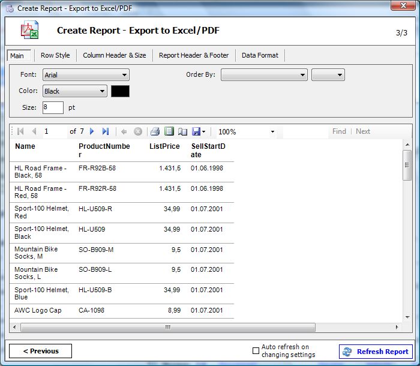Click product number HL-U509-B
This screenshot has height=366, width=420.
95,290
